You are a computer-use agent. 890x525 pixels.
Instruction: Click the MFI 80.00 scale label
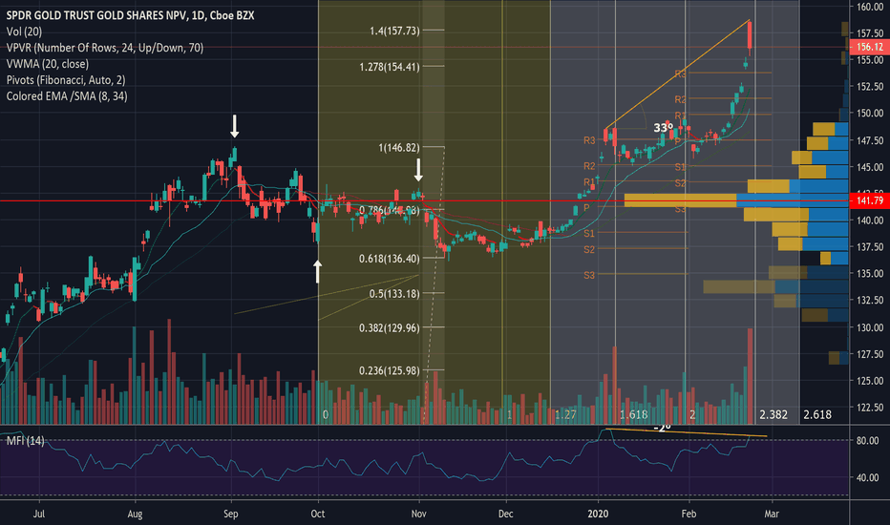867,440
